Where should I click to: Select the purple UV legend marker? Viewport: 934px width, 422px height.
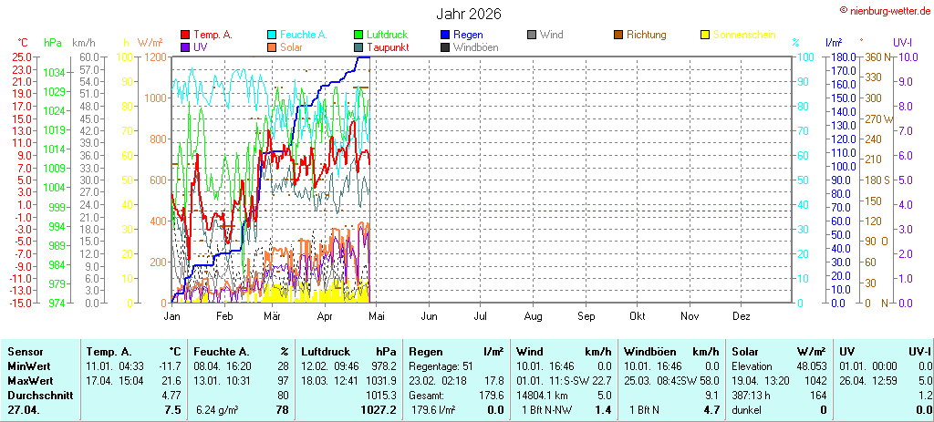[185, 47]
